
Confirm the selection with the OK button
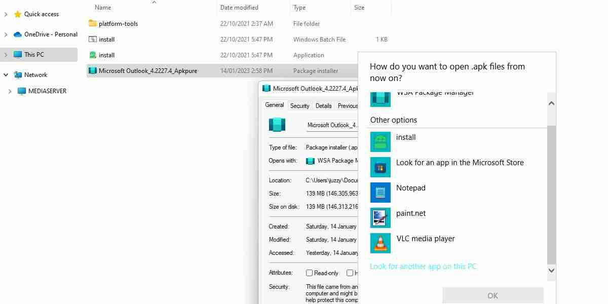(492, 295)
